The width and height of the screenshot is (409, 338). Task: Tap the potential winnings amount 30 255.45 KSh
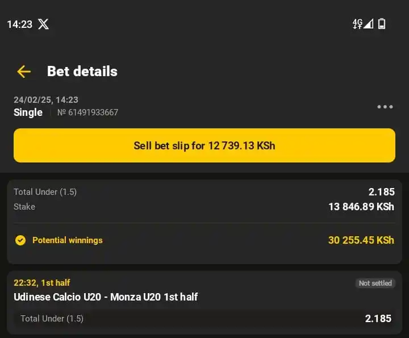click(361, 240)
